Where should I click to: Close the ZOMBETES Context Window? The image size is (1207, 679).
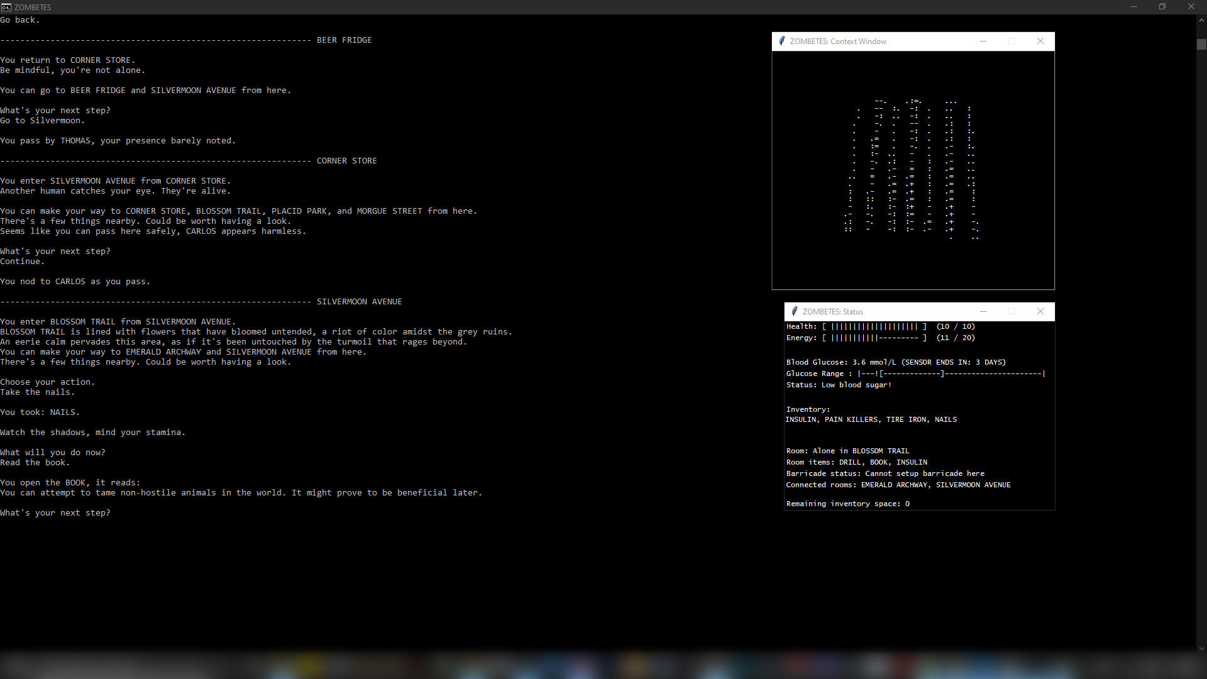click(x=1040, y=41)
